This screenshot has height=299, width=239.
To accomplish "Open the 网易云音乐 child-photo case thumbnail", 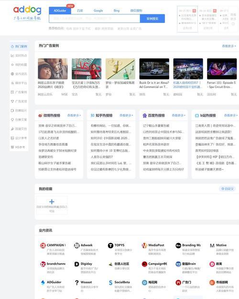I will coord(53,69).
